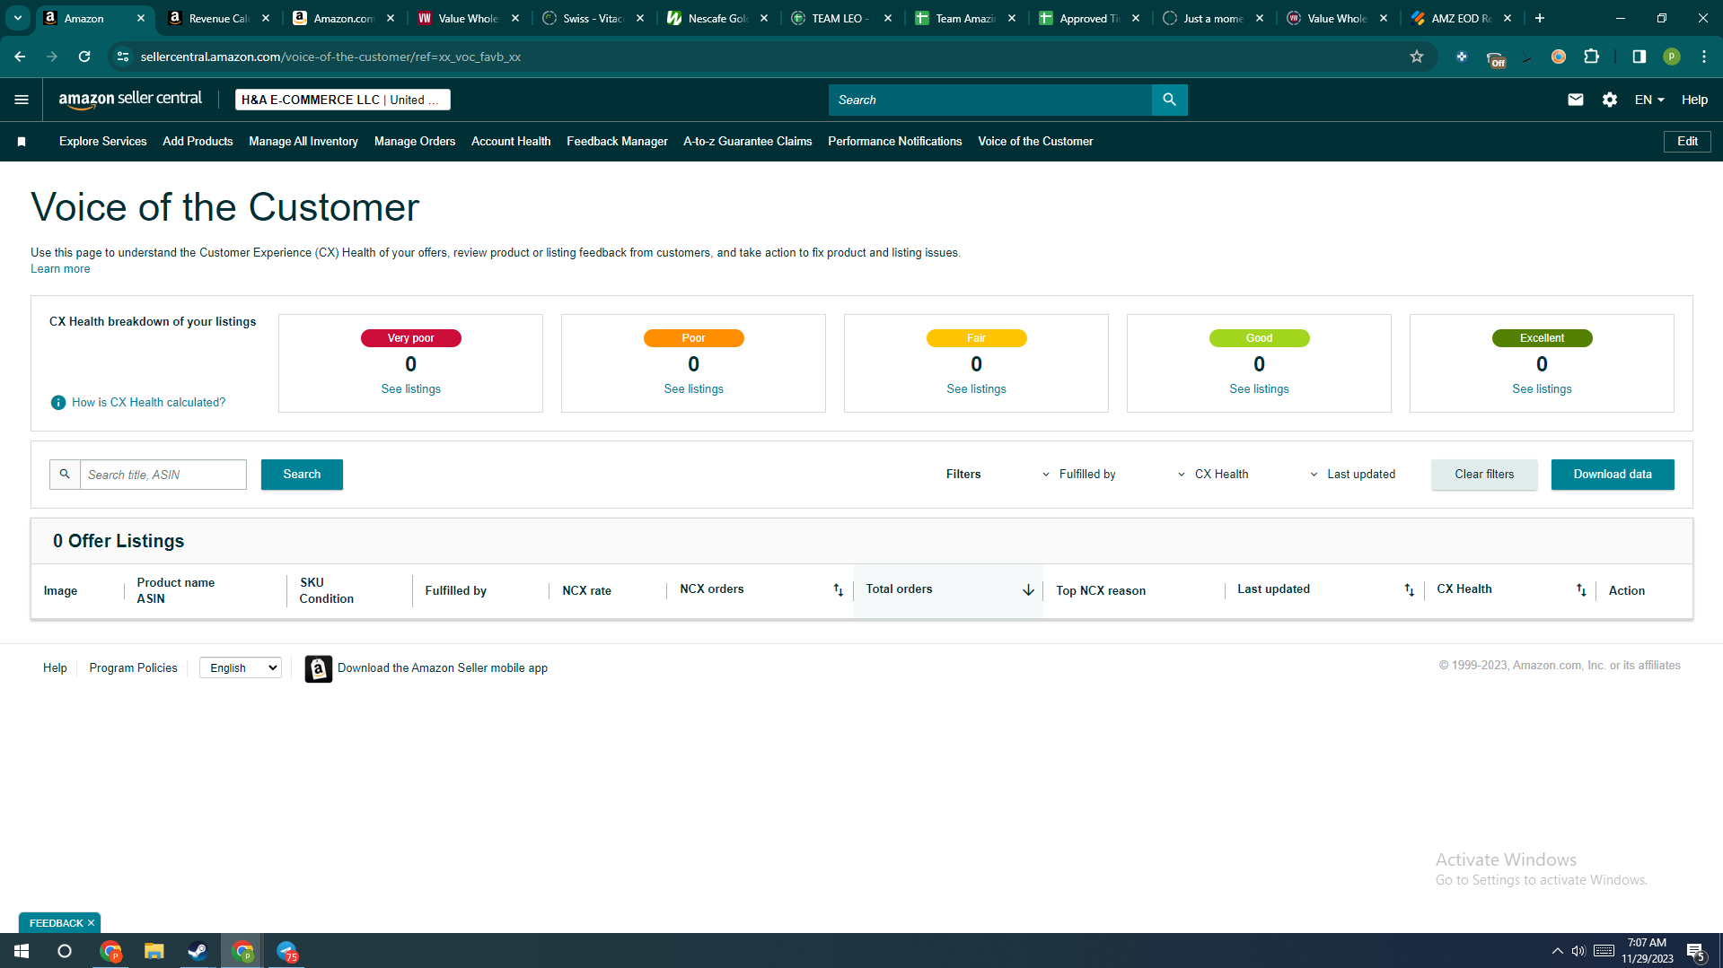Reload the page using the refresh icon
The image size is (1723, 968).
point(84,57)
